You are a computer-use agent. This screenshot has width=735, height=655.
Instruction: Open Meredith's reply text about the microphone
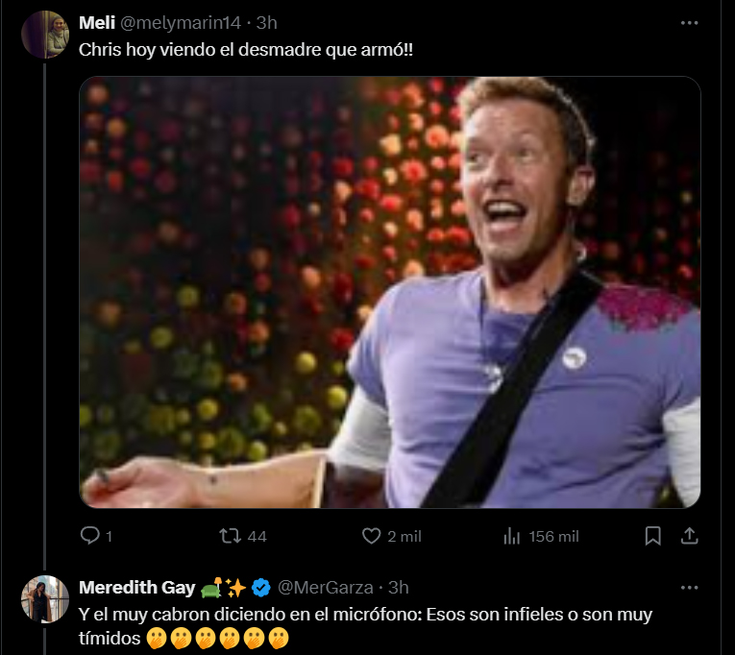click(x=365, y=614)
